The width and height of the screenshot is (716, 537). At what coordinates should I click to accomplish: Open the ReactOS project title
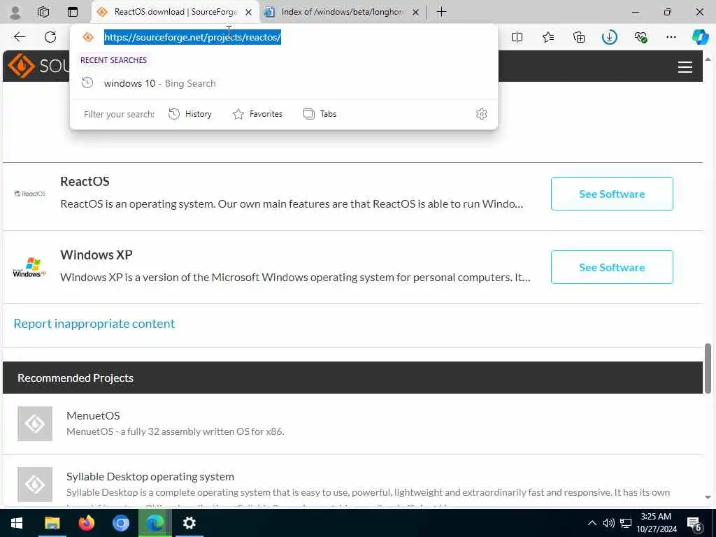coord(85,181)
